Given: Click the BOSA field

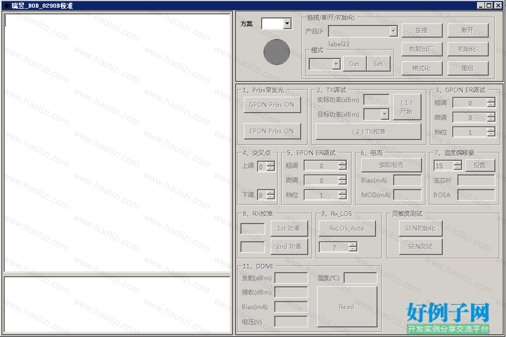Looking at the screenshot, I should click(x=476, y=195).
